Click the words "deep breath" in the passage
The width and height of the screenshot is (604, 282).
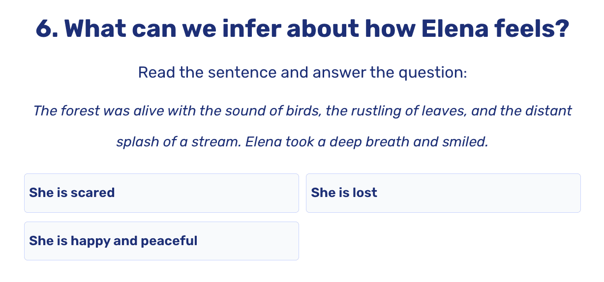[369, 142]
